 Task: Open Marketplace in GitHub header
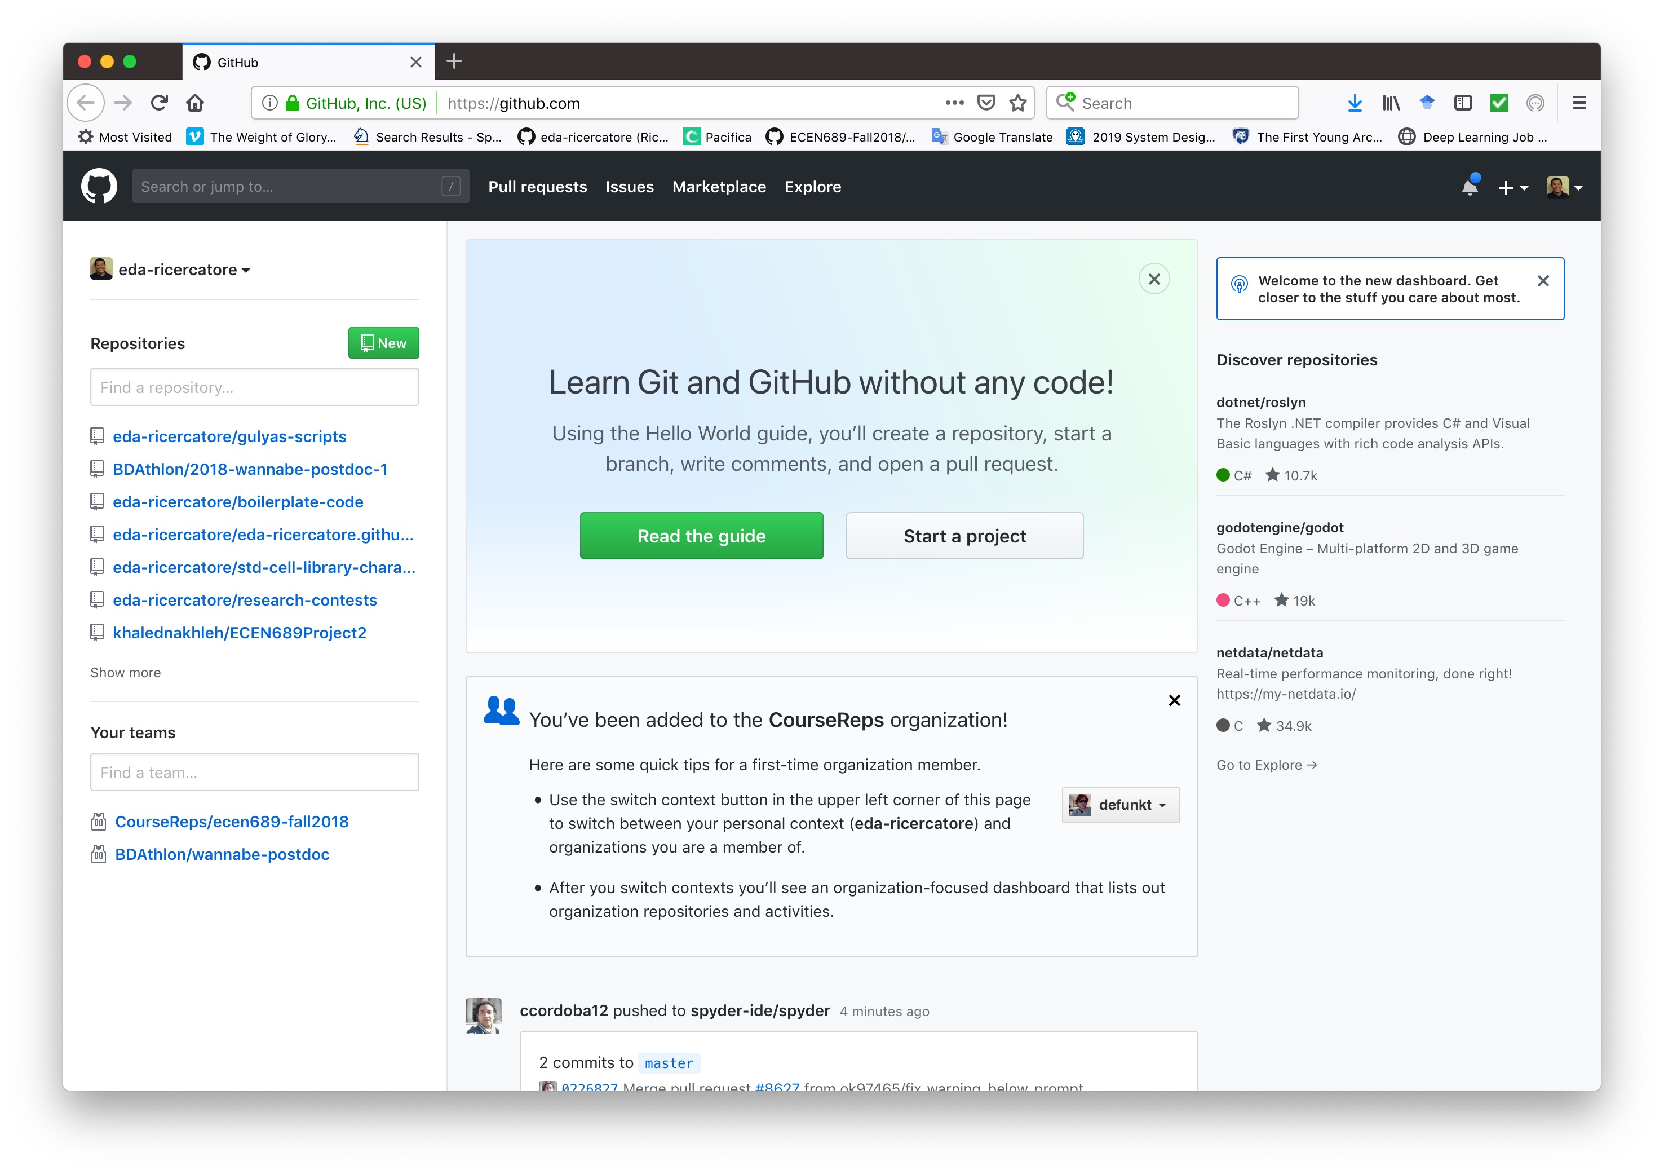click(719, 186)
